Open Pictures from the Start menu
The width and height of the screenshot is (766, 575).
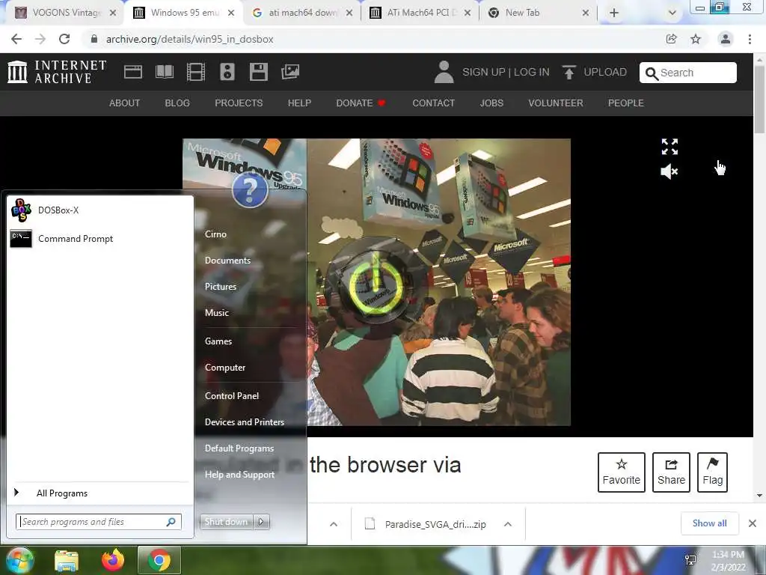pos(221,287)
